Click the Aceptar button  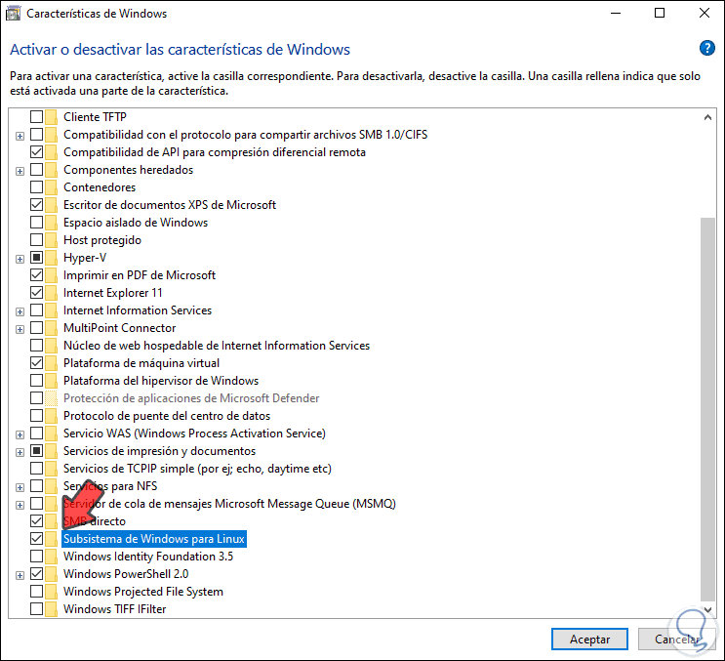tap(589, 640)
